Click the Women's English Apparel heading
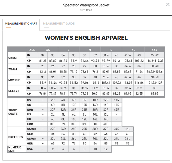Viewport: 172px width, 163px height. coord(86,38)
